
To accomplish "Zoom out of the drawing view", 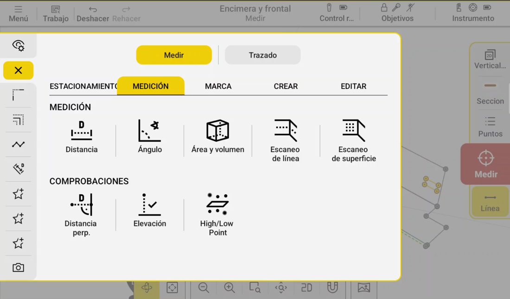I will pos(204,287).
